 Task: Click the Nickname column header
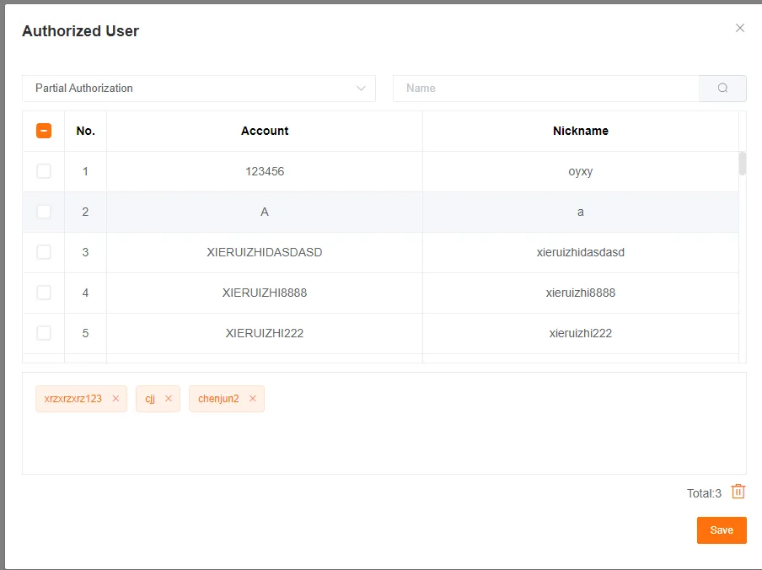click(x=580, y=131)
